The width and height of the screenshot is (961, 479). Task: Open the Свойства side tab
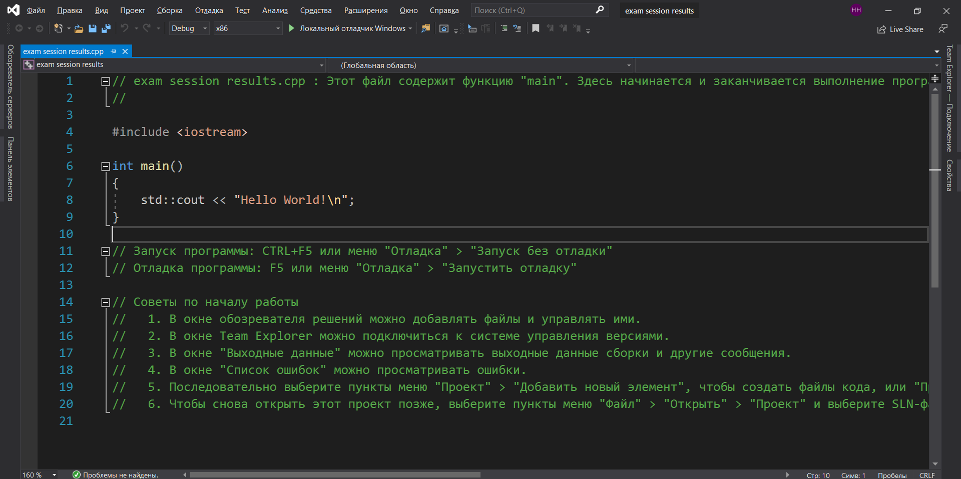pyautogui.click(x=949, y=175)
